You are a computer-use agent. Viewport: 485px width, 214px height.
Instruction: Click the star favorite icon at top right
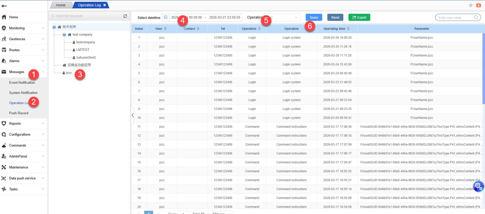pyautogui.click(x=471, y=5)
